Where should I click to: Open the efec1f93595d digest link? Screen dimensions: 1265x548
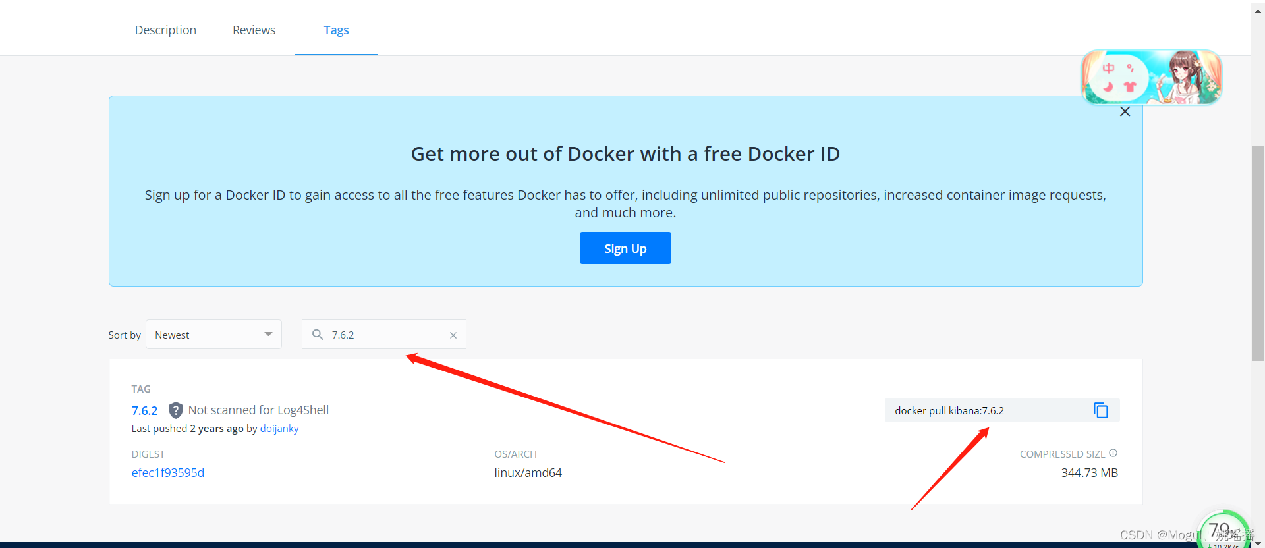pyautogui.click(x=168, y=473)
